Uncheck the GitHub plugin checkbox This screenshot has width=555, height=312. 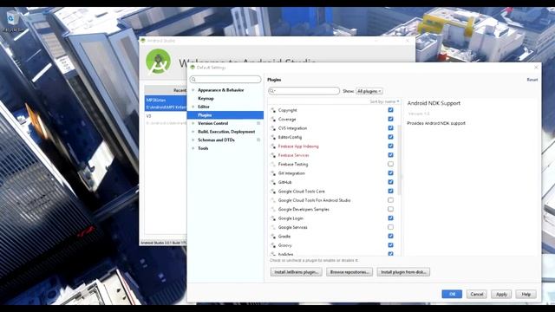[x=390, y=182]
